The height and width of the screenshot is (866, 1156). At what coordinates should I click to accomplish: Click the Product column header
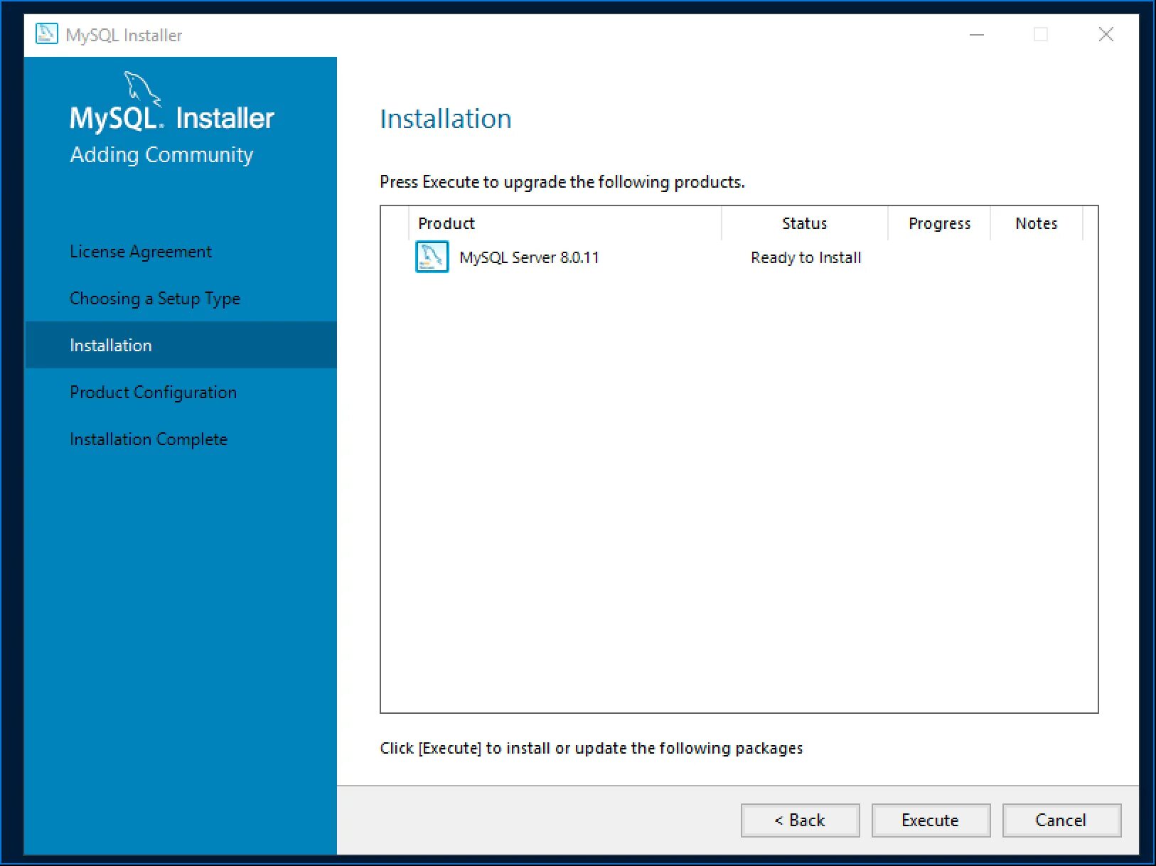446,223
